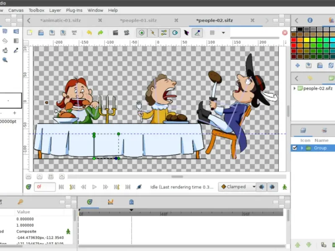
Task: Redo using the green arrow icon
Action: (x=100, y=33)
